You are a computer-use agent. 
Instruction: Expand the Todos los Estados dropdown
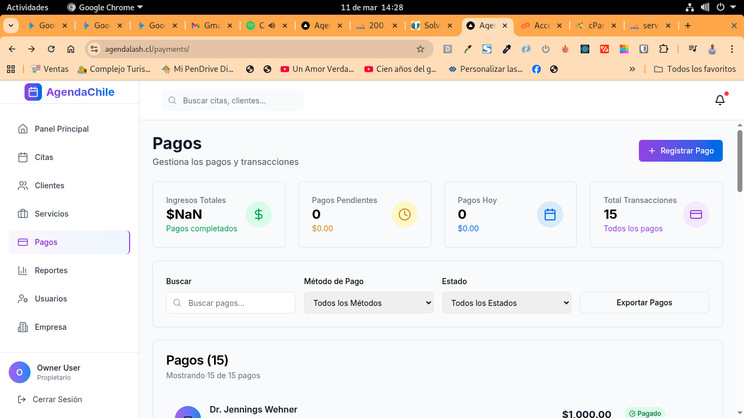tap(507, 303)
